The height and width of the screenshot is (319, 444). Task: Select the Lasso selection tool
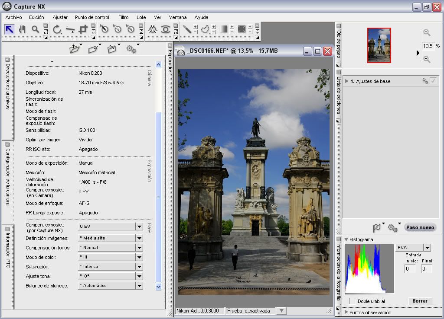(205, 29)
